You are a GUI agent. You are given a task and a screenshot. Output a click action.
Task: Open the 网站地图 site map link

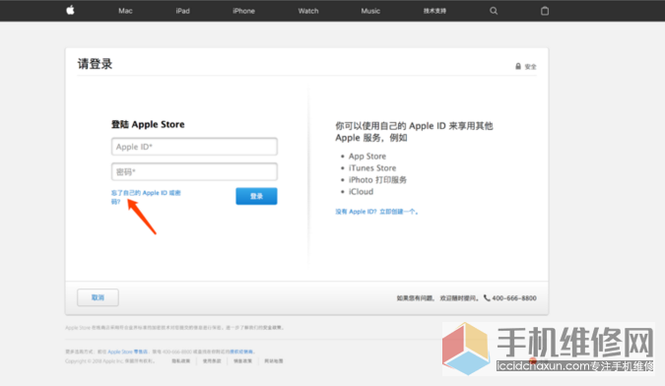(274, 361)
